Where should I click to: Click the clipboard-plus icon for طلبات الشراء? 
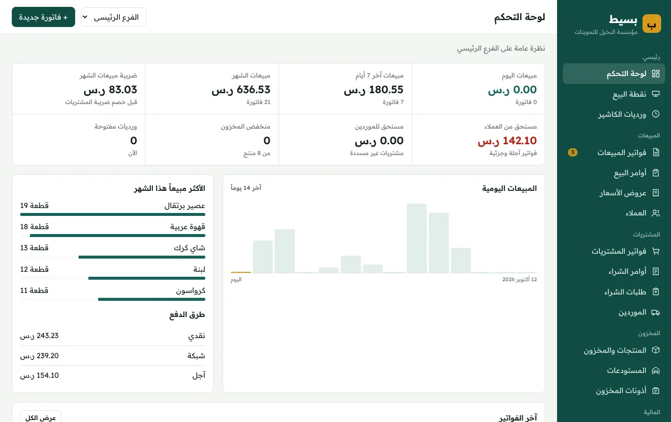coord(655,292)
